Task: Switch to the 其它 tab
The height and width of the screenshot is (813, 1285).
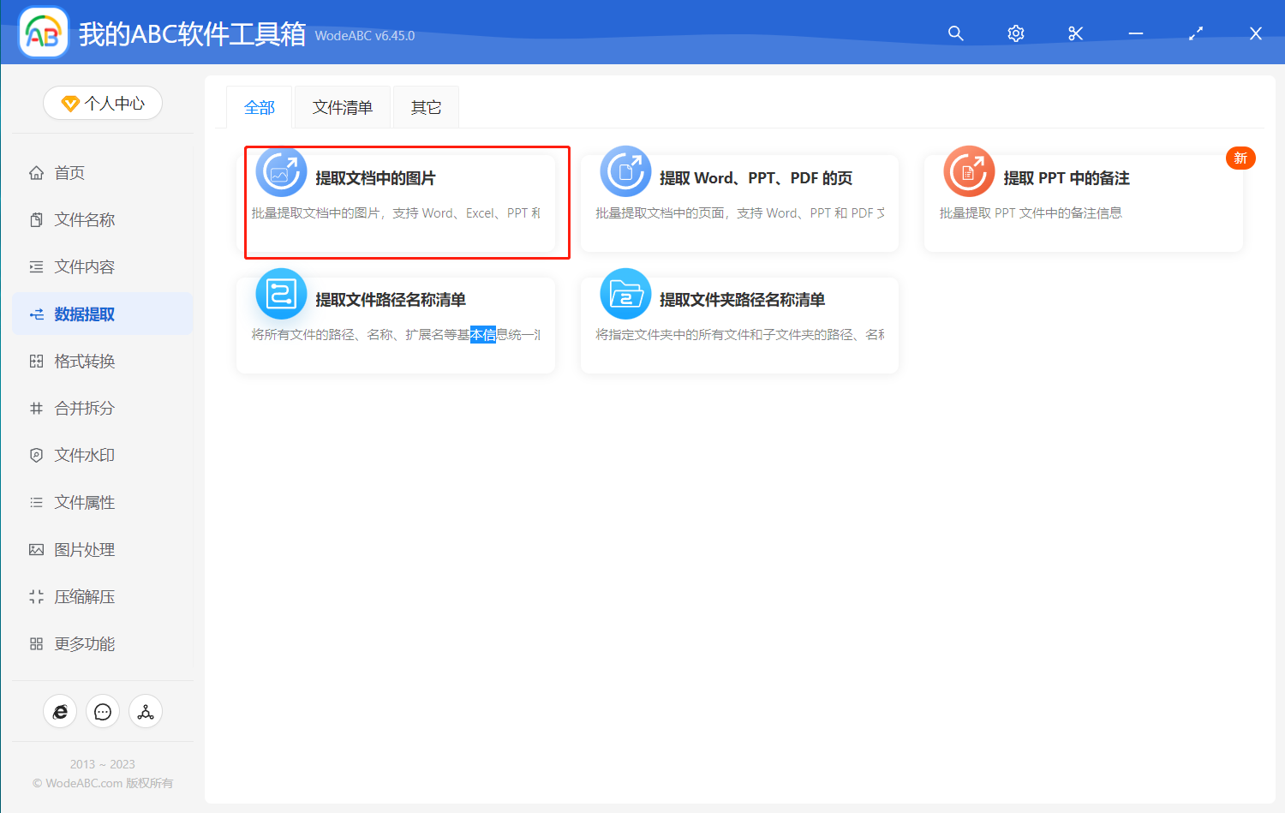Action: click(x=425, y=106)
